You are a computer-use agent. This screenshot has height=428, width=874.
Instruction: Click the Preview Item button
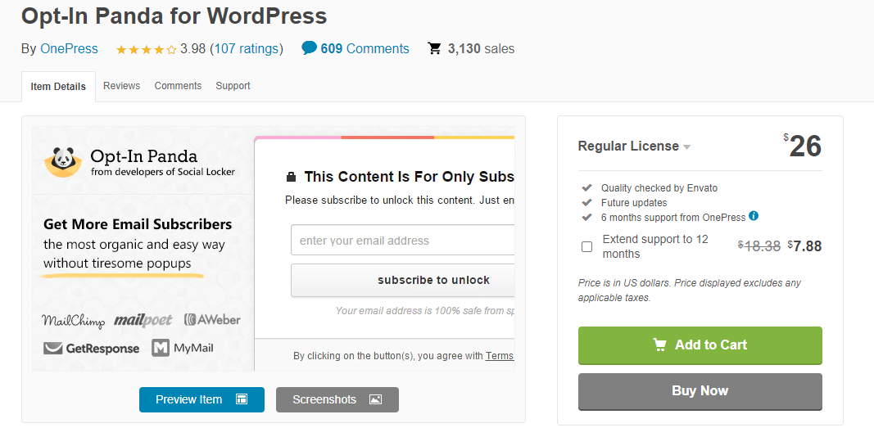pyautogui.click(x=202, y=399)
